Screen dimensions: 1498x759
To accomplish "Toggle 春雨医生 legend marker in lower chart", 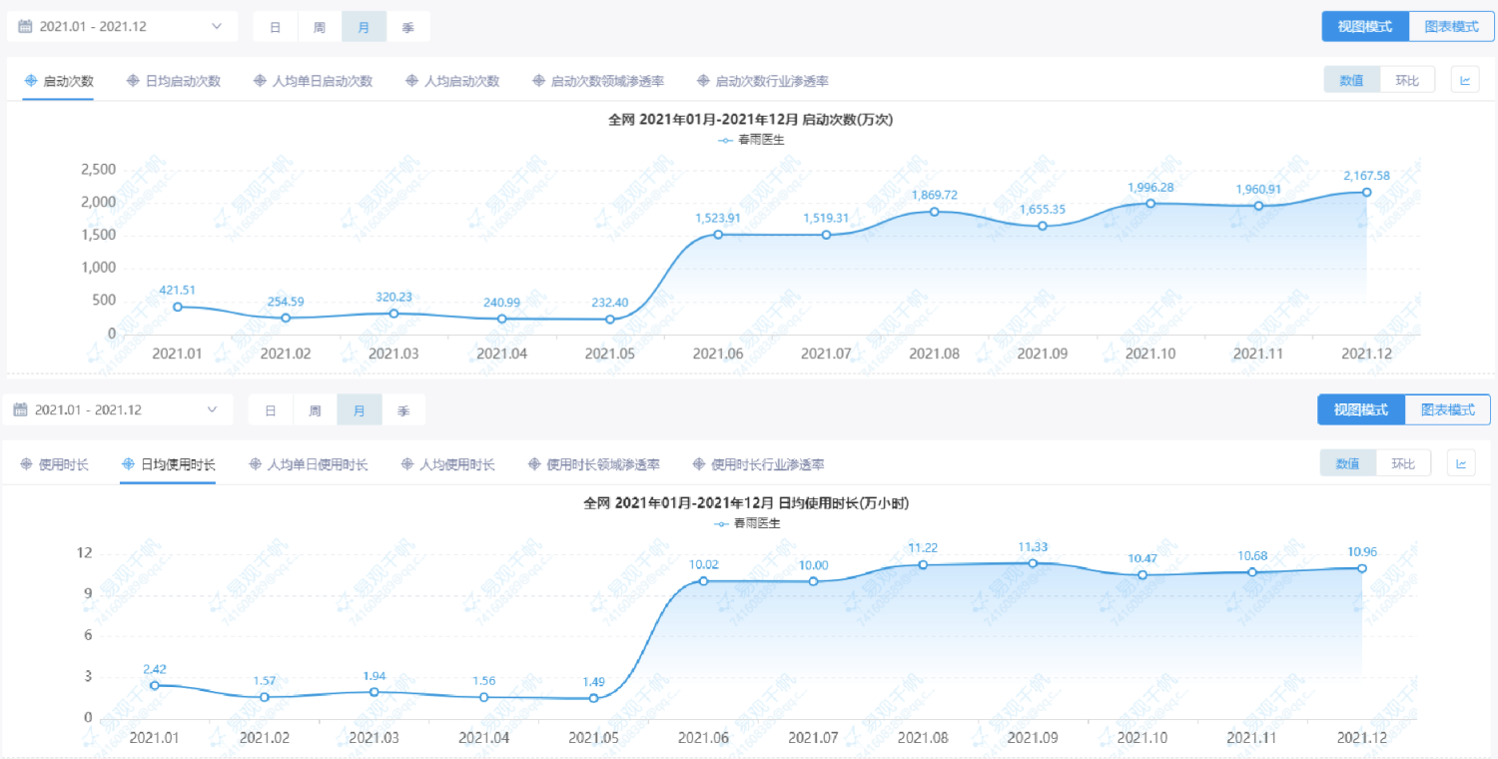I will tap(722, 523).
